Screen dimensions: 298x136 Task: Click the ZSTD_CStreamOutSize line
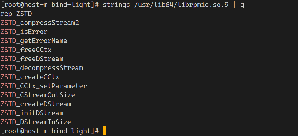pyautogui.click(x=38, y=95)
